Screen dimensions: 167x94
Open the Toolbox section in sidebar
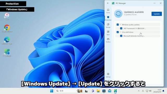click(x=108, y=40)
